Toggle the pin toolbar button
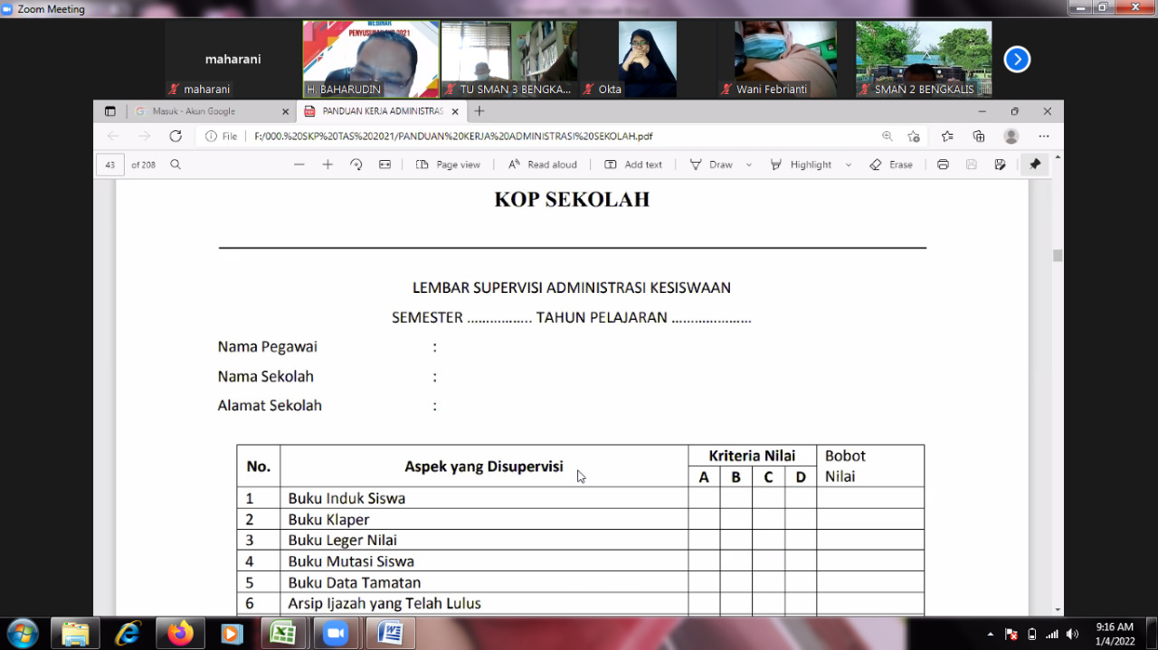Viewport: 1158px width, 650px height. 1035,165
